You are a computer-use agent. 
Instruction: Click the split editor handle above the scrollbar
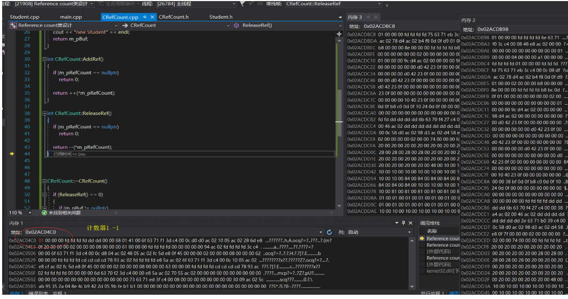(339, 34)
